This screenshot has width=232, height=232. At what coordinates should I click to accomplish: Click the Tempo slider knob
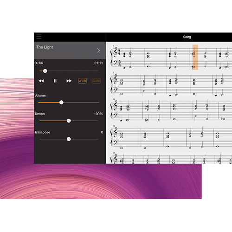69,121
